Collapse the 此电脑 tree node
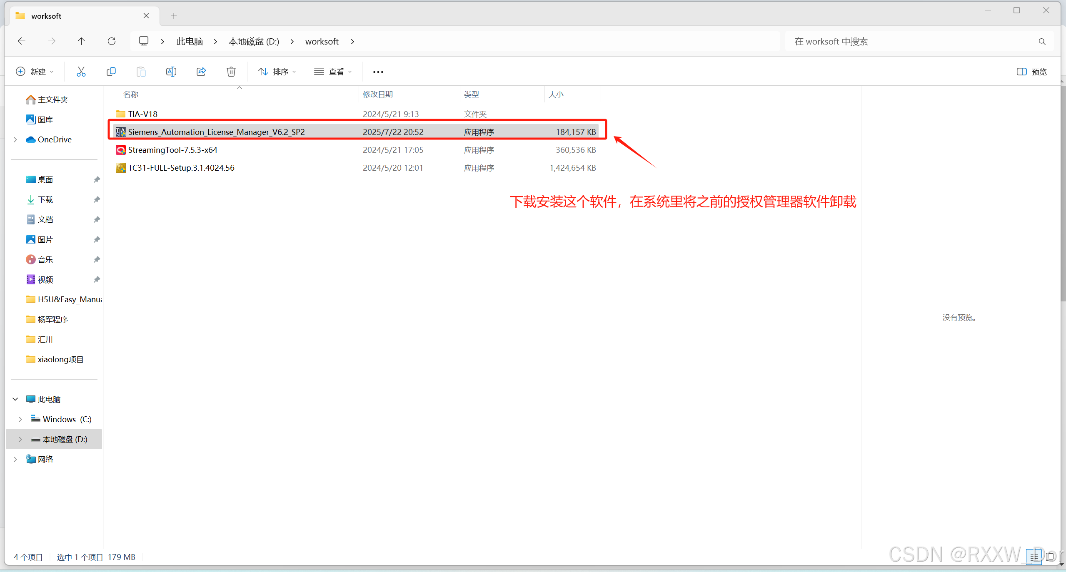The height and width of the screenshot is (572, 1066). [x=15, y=399]
